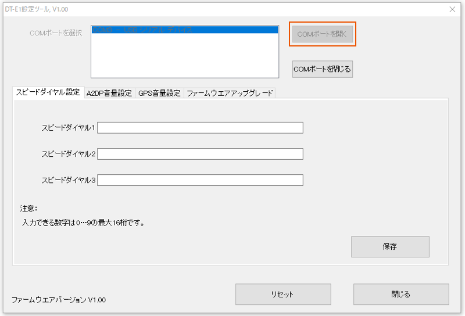Select the スピードダイヤル3 entry field
The width and height of the screenshot is (465, 316).
[200, 180]
